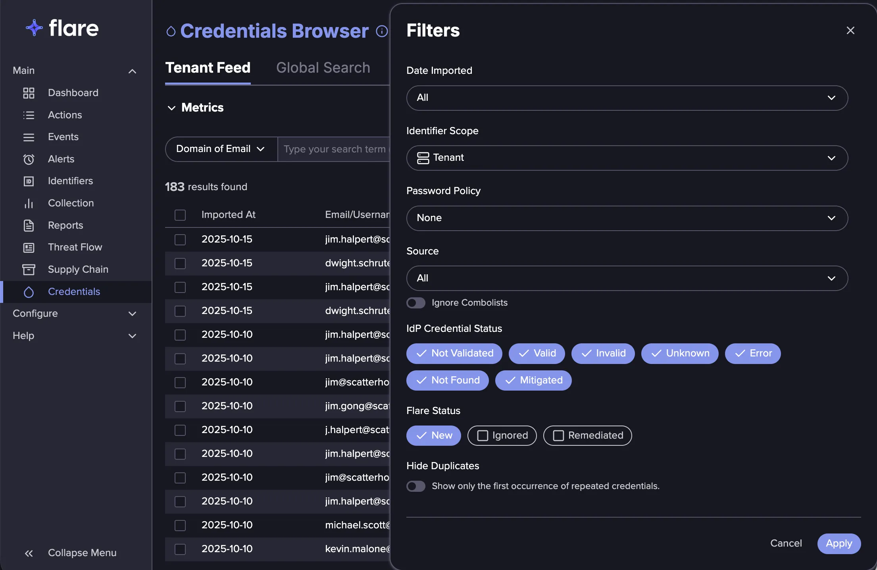The width and height of the screenshot is (877, 570).
Task: Close the Filters panel with X
Action: pyautogui.click(x=850, y=30)
